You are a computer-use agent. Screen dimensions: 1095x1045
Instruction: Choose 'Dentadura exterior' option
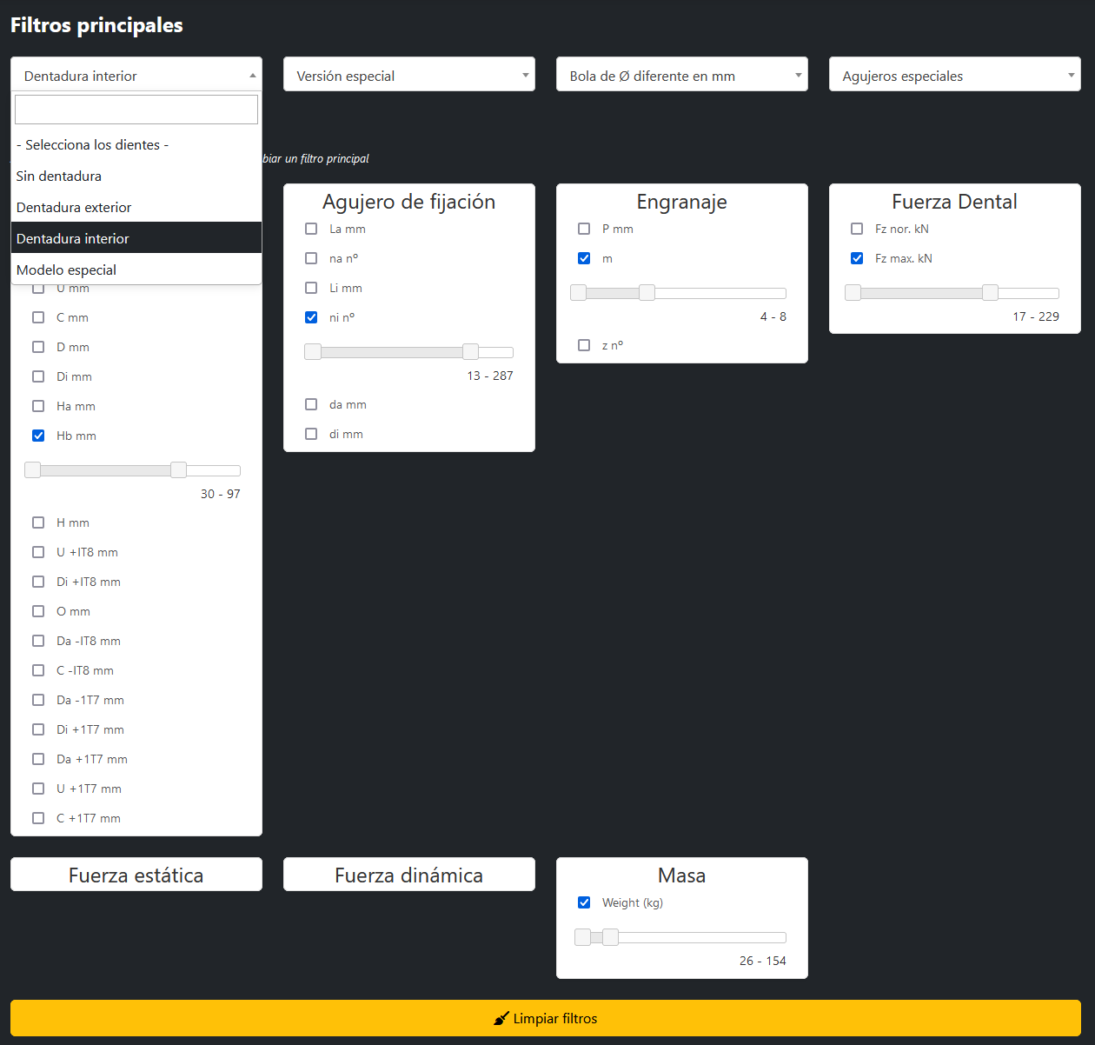pos(74,207)
